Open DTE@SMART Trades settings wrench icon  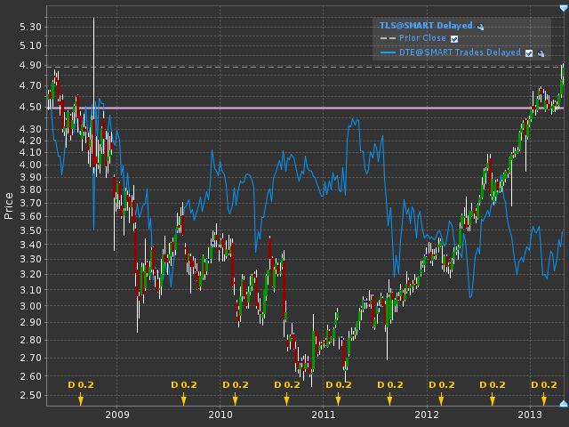[x=541, y=53]
